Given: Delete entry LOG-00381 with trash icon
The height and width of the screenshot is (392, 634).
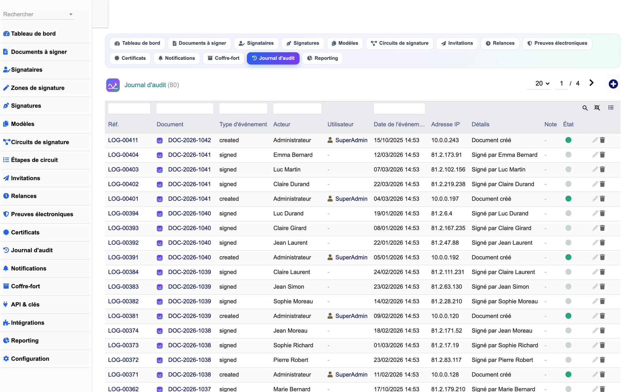Looking at the screenshot, I should pyautogui.click(x=602, y=316).
